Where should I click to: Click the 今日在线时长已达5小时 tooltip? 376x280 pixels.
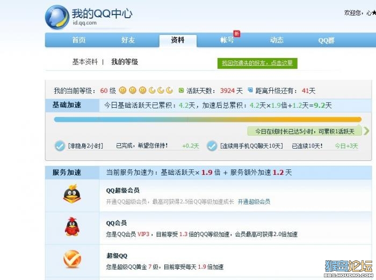305,131
